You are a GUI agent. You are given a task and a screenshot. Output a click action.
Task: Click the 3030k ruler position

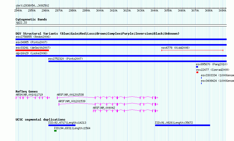tap(141, 10)
